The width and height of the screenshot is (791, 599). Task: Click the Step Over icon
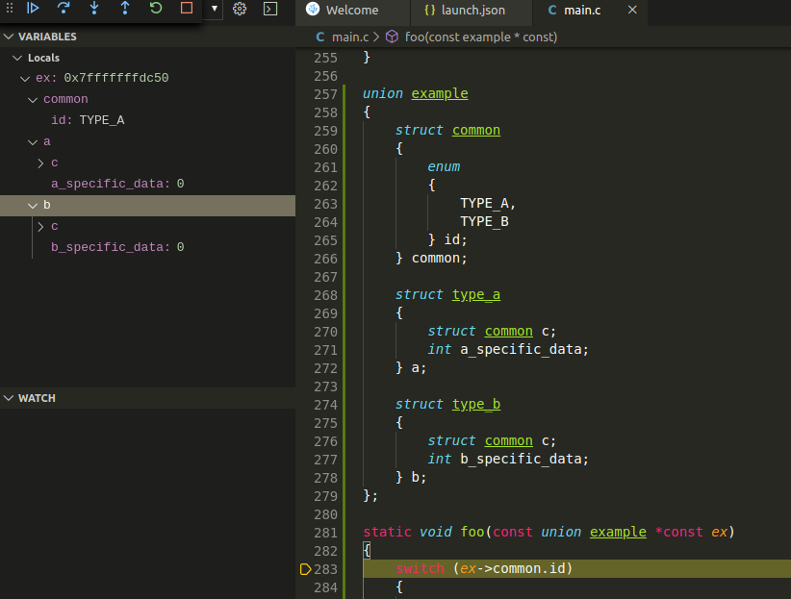[64, 10]
